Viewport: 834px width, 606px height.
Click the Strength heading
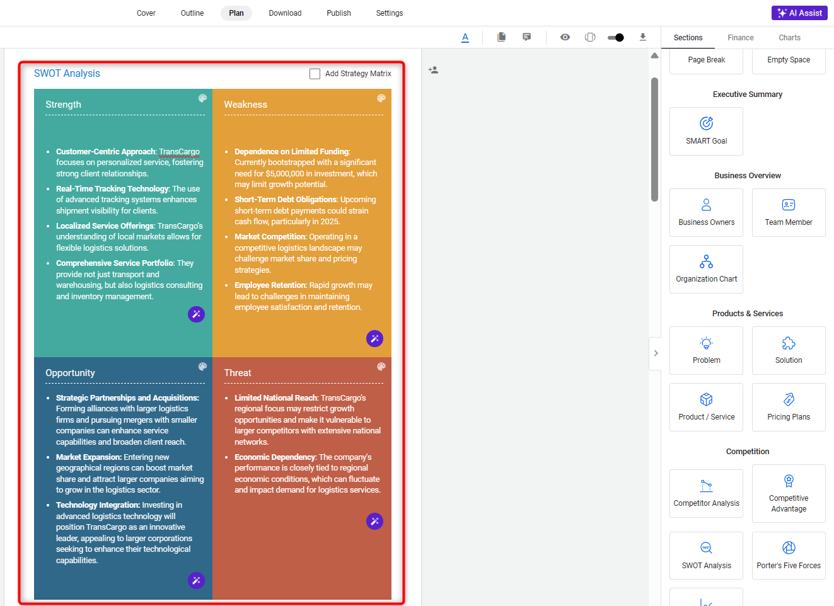(x=63, y=105)
